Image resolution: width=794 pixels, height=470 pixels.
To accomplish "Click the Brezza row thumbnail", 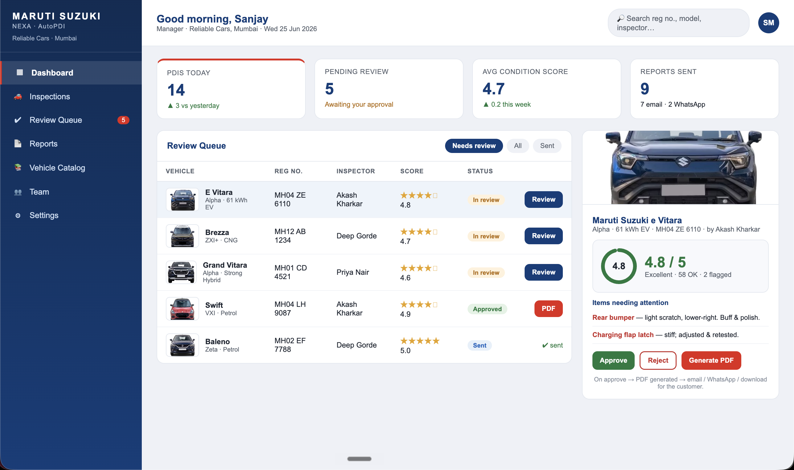I will pos(182,236).
